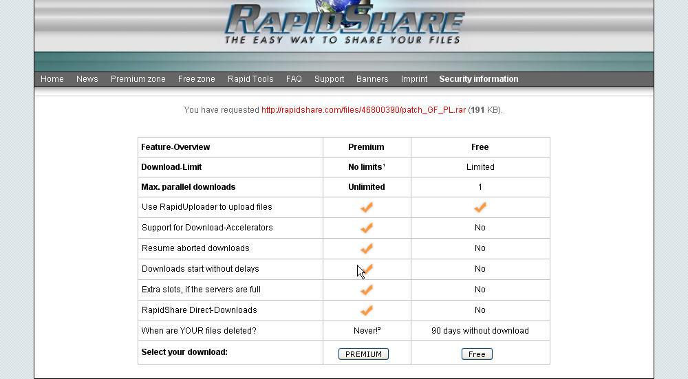
Task: Click the 'Unlimited' Premium cell
Action: (367, 187)
